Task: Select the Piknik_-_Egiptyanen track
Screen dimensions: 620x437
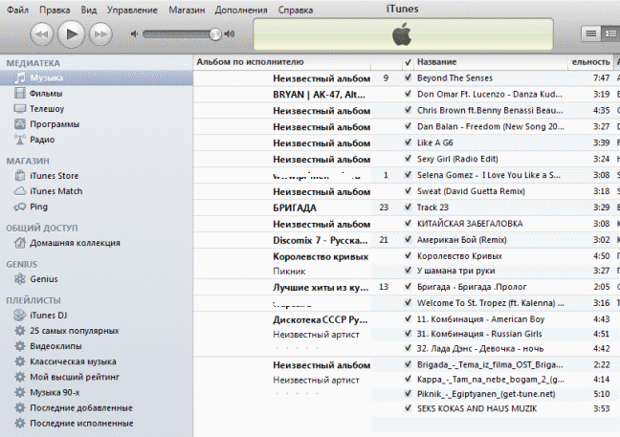Action: [x=486, y=394]
